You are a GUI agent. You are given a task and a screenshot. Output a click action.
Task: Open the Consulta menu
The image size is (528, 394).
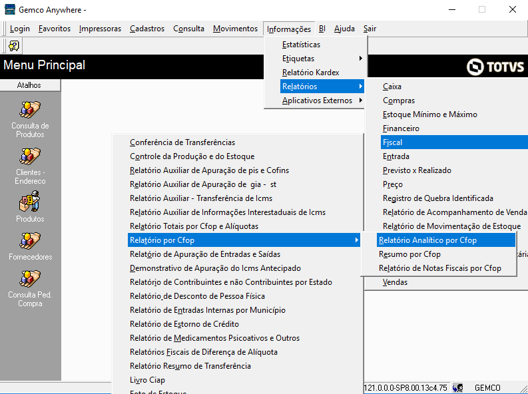[188, 29]
